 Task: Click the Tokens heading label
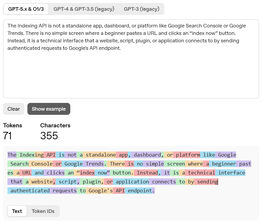[13, 125]
